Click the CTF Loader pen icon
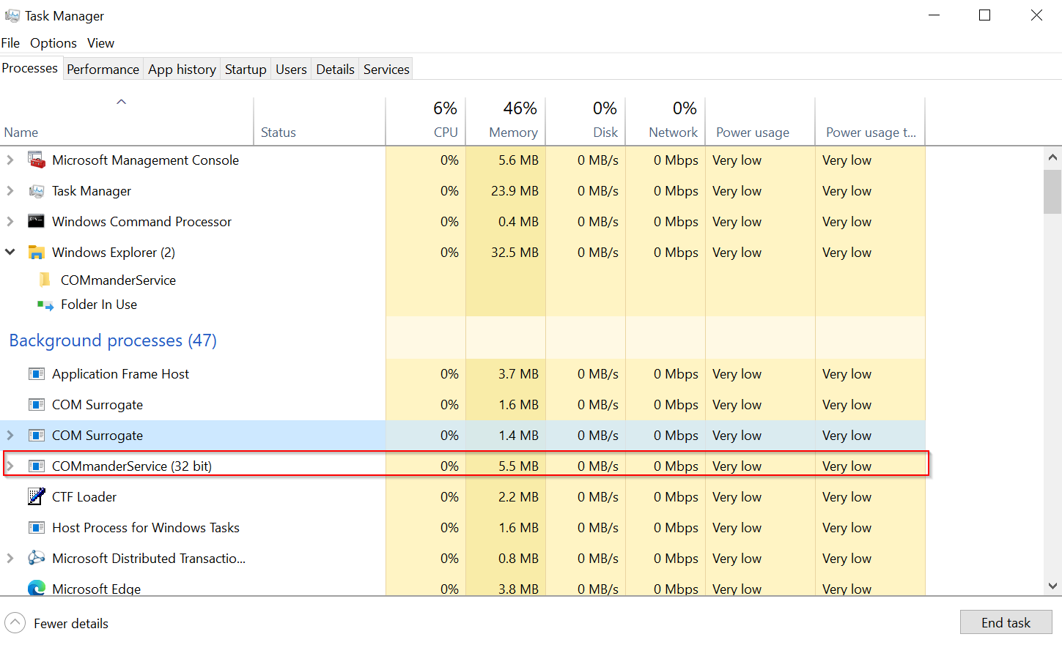 pyautogui.click(x=36, y=496)
